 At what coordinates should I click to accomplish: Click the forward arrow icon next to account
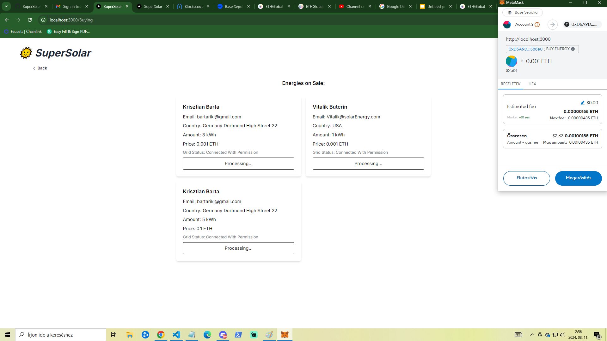(553, 24)
